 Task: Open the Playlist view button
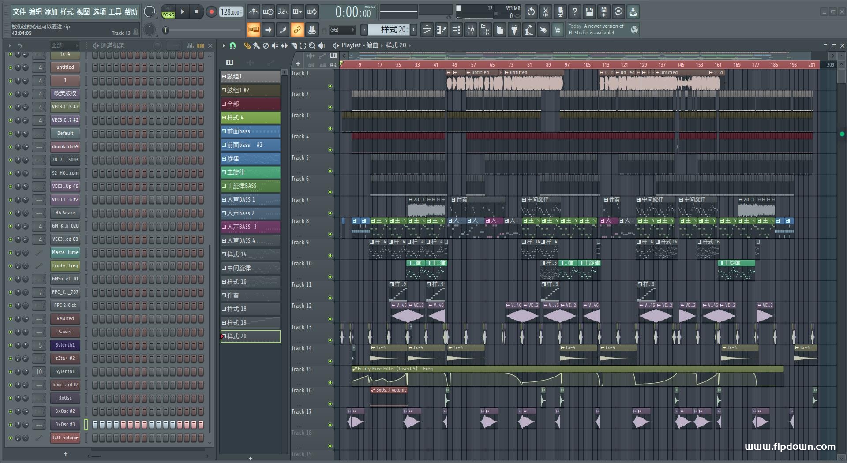pos(427,30)
